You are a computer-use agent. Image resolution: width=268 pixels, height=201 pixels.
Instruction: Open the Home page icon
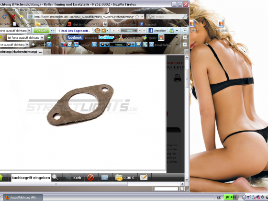22,17
